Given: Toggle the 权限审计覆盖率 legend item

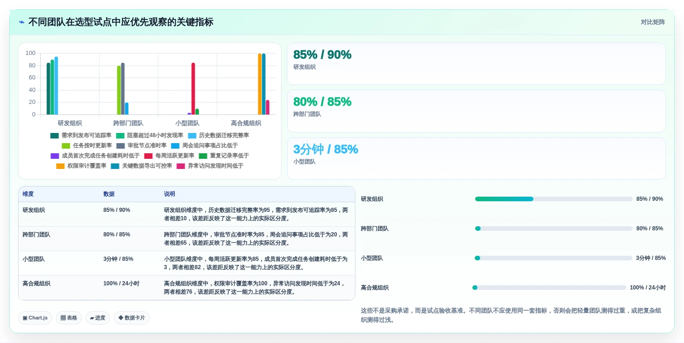Looking at the screenshot, I should [81, 166].
